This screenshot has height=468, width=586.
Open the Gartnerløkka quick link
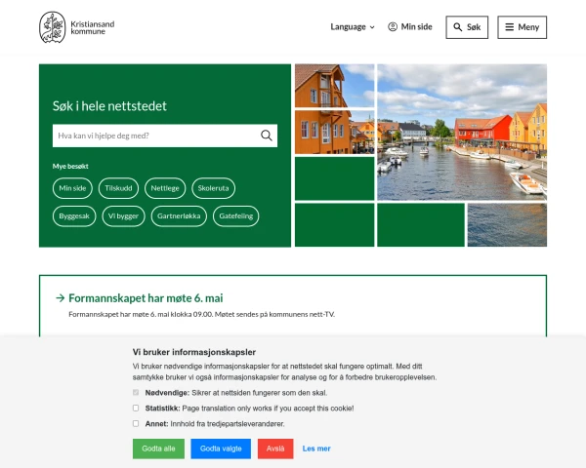click(x=179, y=216)
